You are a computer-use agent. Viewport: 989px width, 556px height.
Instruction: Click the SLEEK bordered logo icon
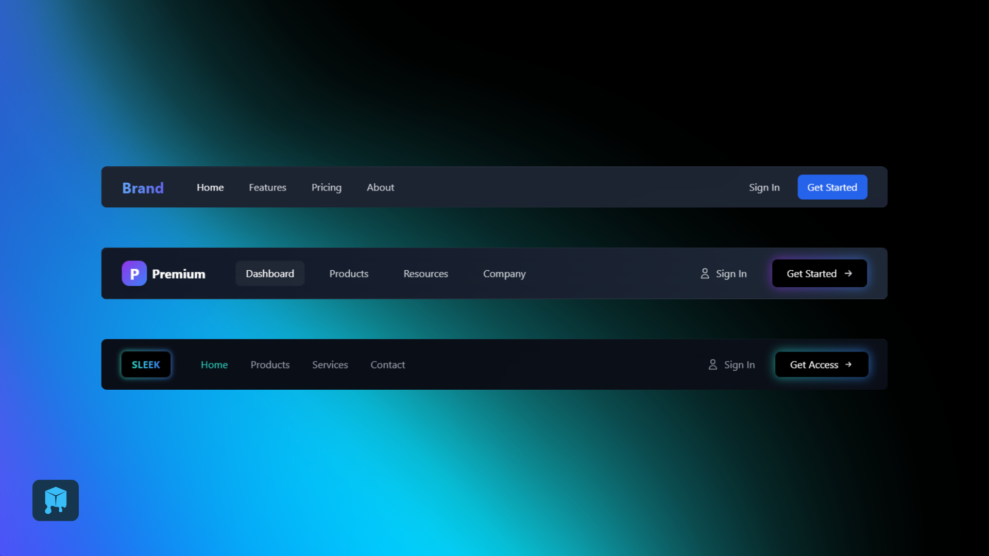[146, 364]
